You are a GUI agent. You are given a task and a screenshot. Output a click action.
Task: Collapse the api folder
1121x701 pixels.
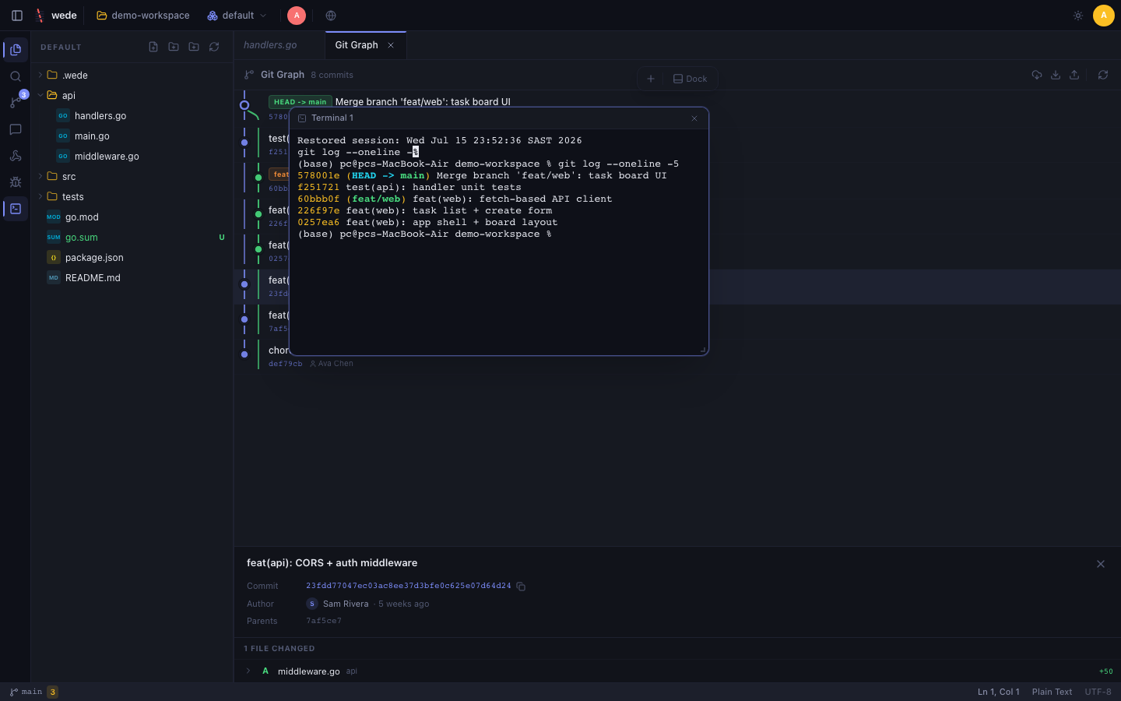[132, 96]
